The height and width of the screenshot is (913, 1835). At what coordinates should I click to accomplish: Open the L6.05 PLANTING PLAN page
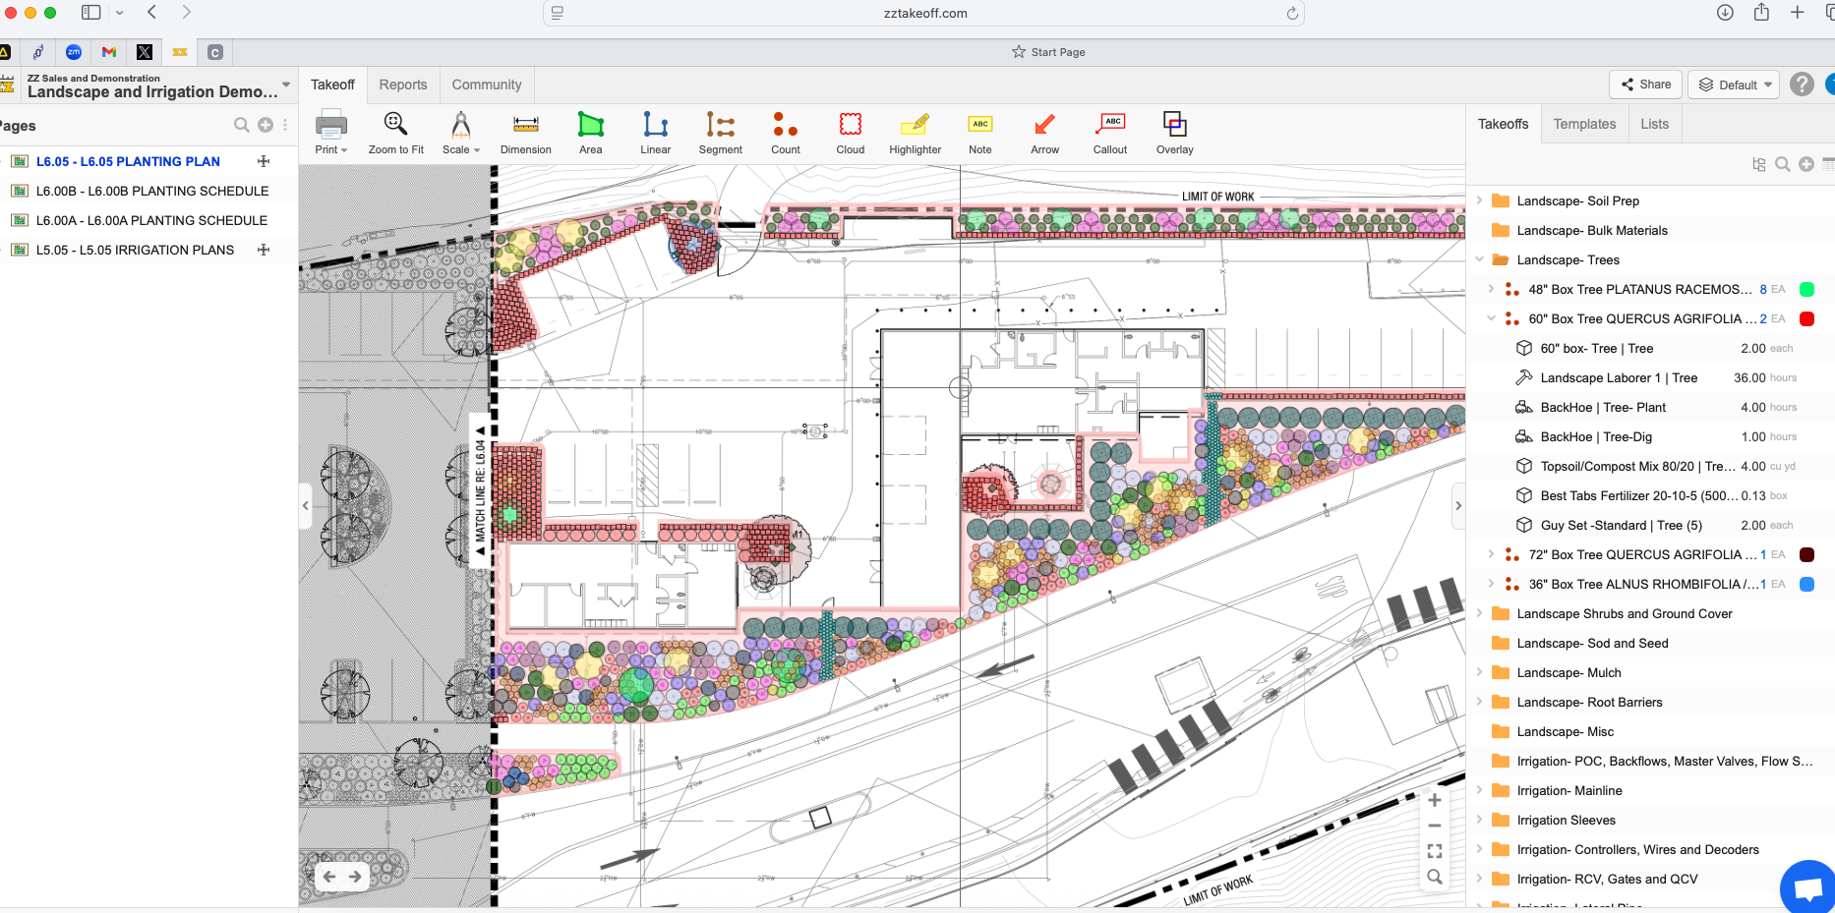(128, 161)
